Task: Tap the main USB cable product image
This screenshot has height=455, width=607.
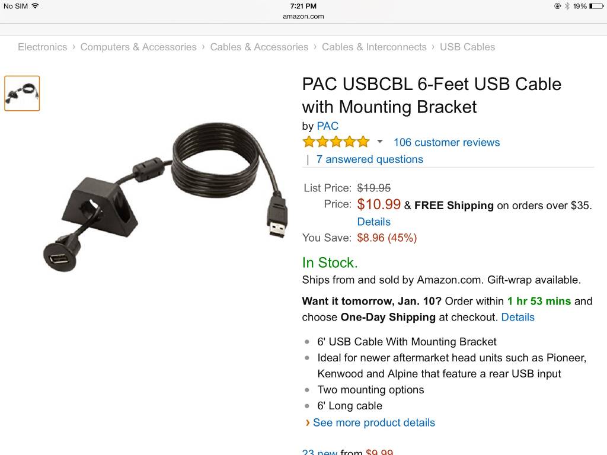Action: pyautogui.click(x=165, y=197)
